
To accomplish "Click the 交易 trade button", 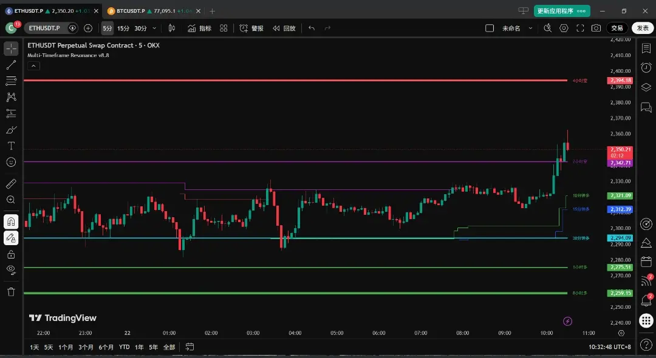I will (617, 28).
